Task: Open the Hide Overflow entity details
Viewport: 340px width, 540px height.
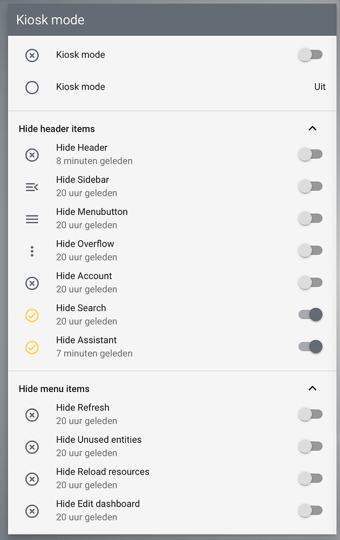Action: pos(172,251)
